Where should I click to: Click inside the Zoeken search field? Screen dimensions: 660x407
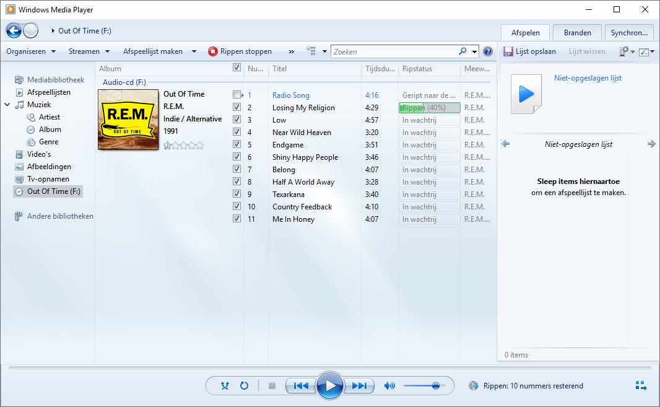tap(394, 52)
